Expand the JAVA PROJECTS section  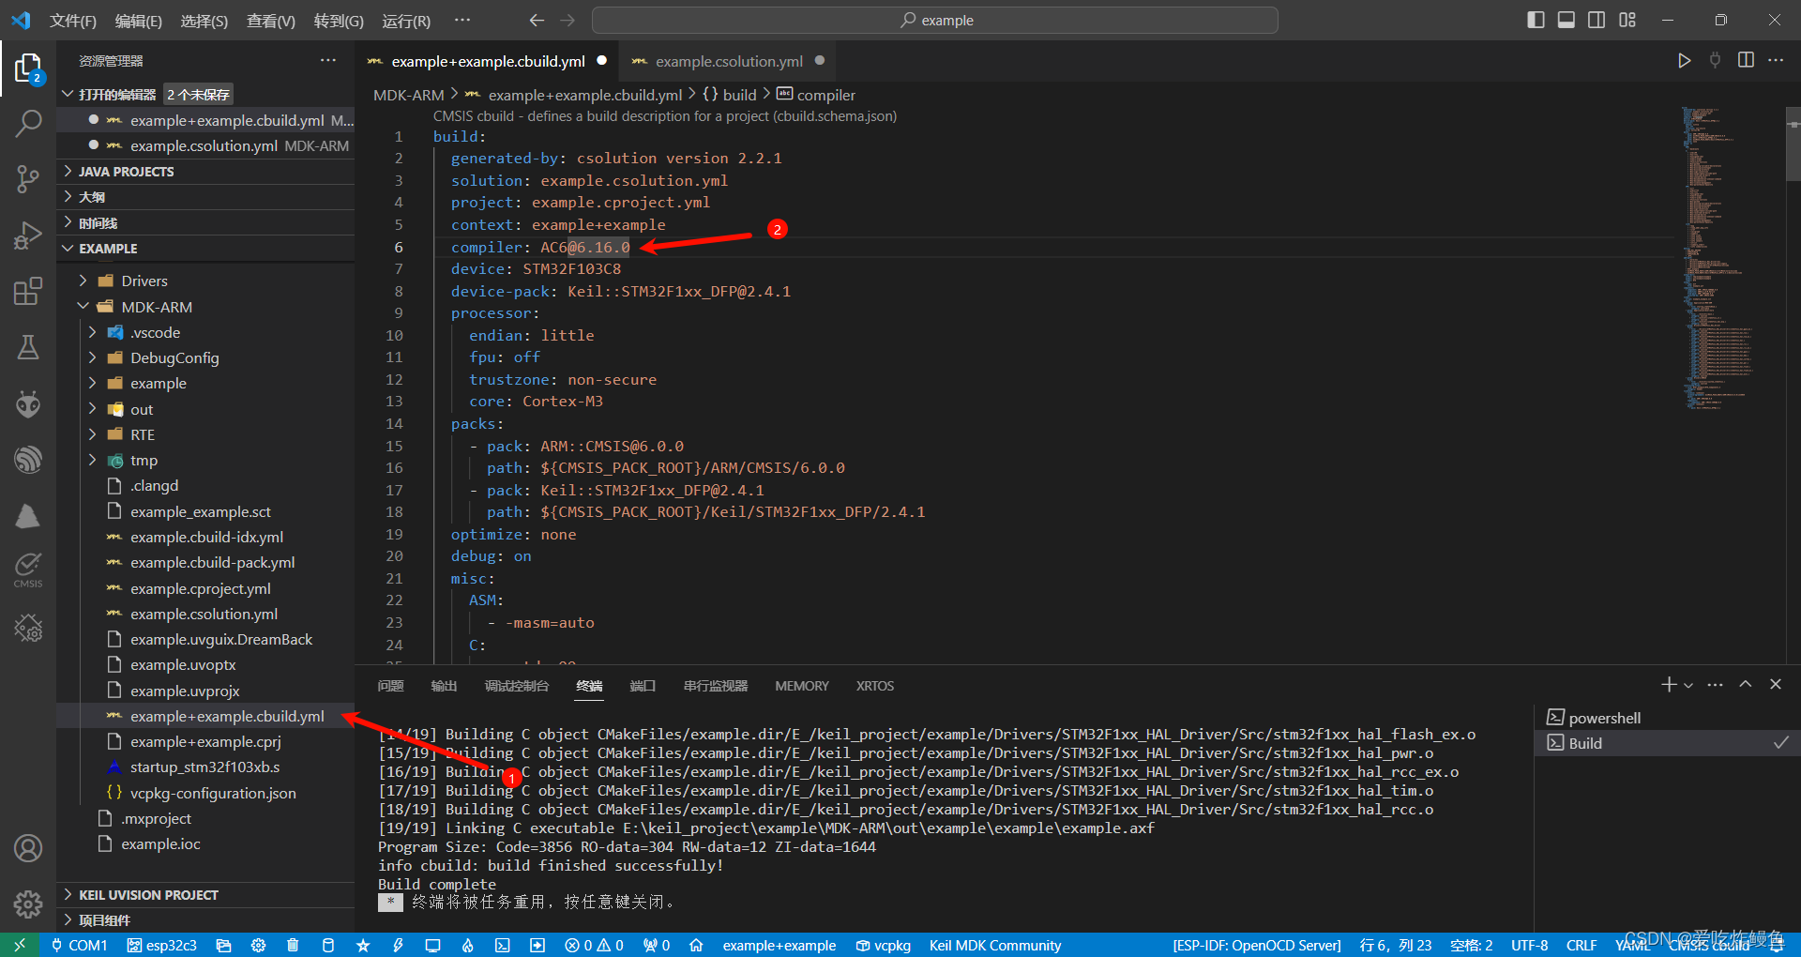click(x=207, y=172)
